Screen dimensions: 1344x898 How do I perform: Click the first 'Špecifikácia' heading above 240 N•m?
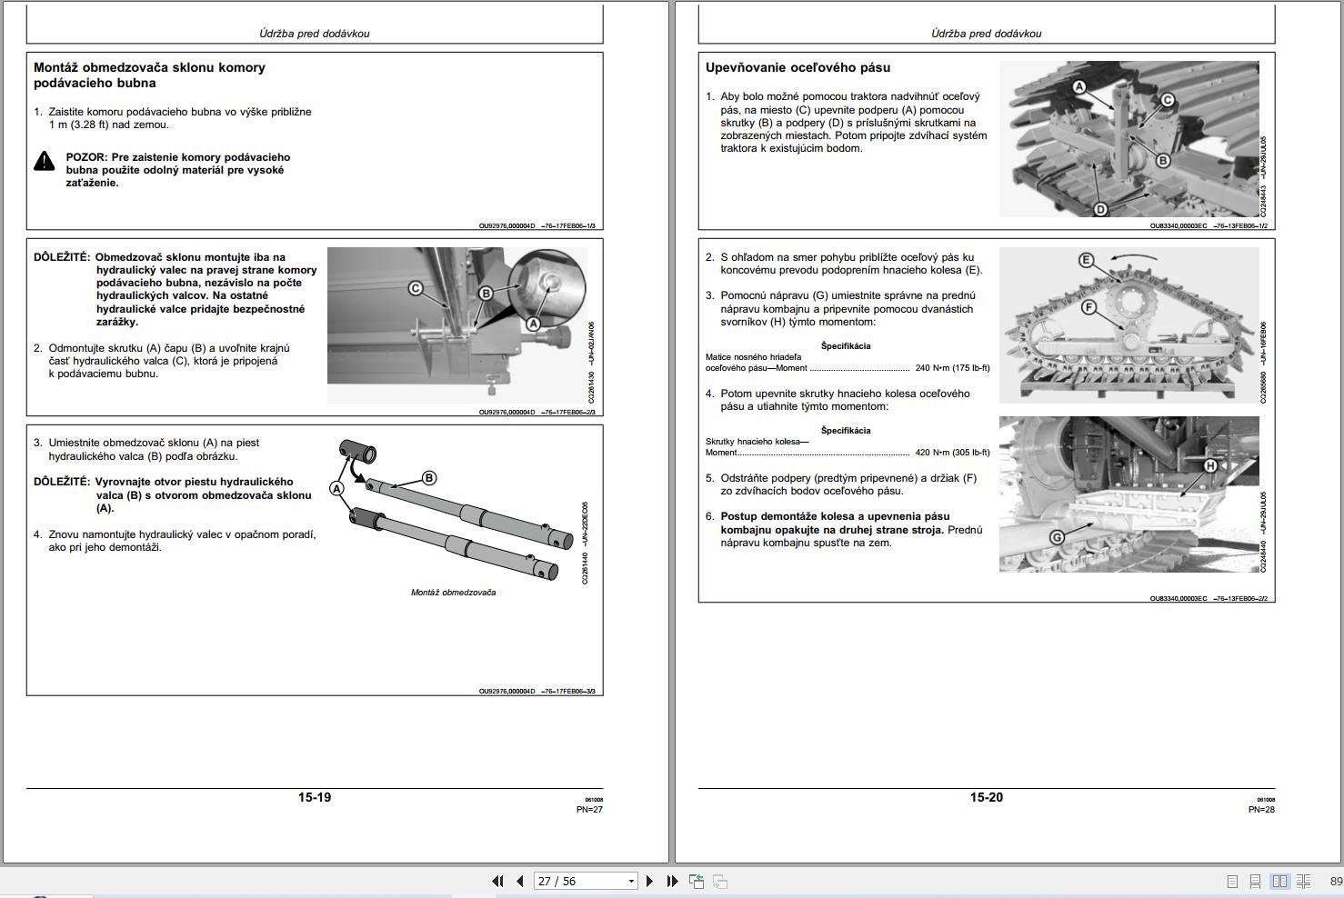846,346
